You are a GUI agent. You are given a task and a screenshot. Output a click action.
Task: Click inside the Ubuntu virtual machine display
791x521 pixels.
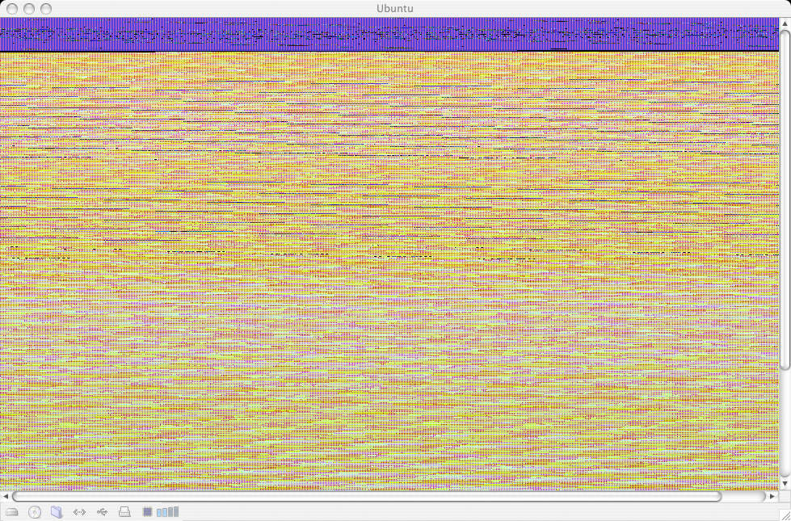388,267
